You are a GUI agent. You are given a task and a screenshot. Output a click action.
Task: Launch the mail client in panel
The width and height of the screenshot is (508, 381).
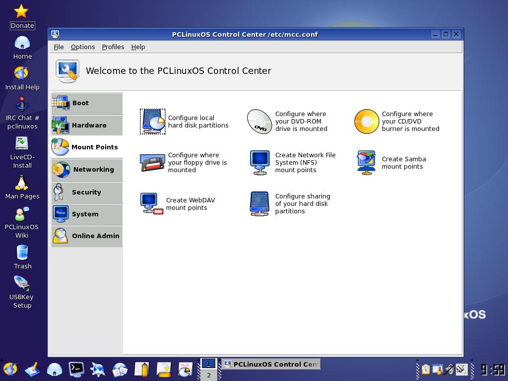click(120, 369)
